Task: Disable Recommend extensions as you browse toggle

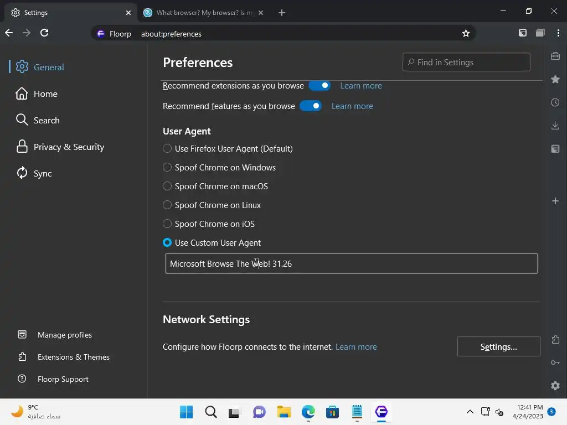Action: [319, 86]
